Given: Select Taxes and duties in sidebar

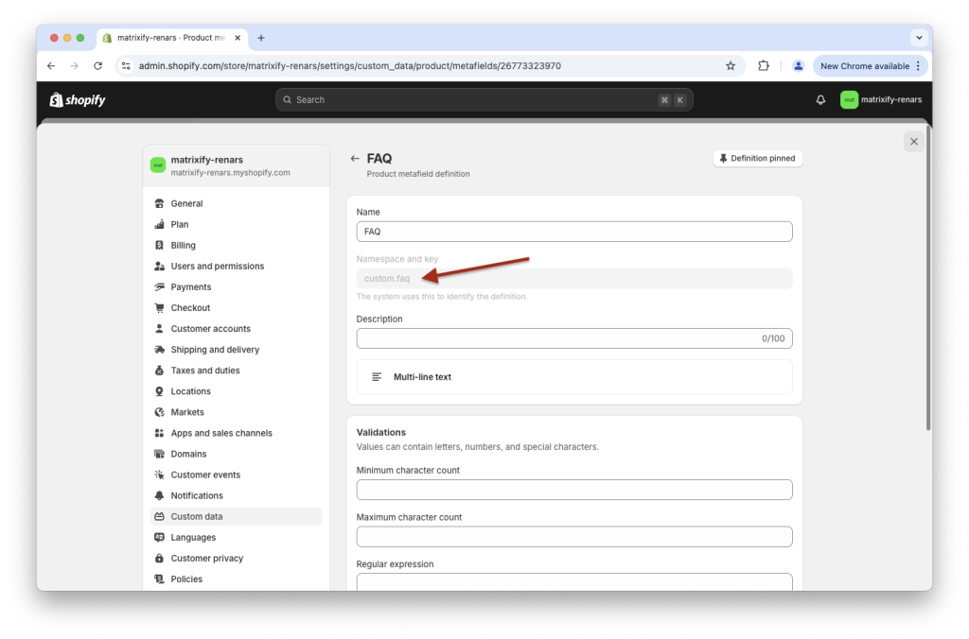Looking at the screenshot, I should coord(204,370).
